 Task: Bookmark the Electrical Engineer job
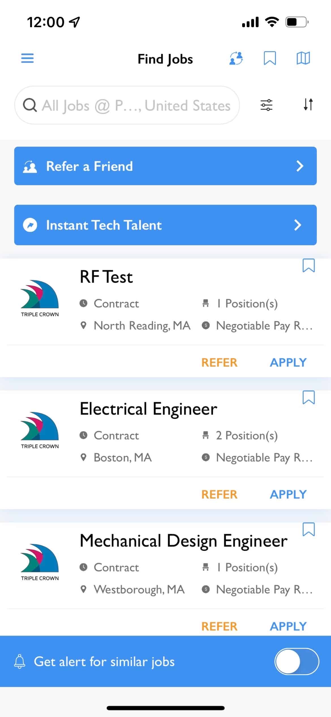308,397
